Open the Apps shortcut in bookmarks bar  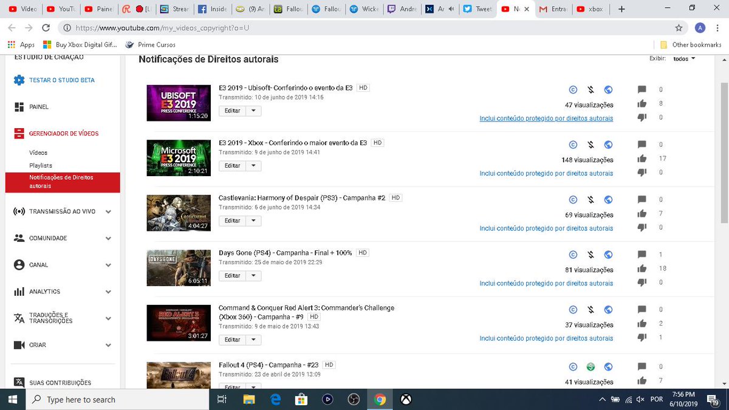click(21, 44)
